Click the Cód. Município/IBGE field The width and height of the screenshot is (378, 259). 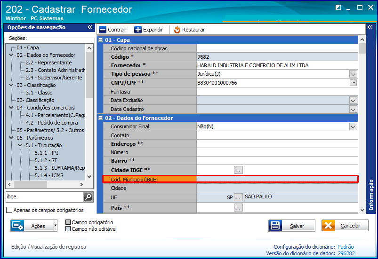pos(277,179)
